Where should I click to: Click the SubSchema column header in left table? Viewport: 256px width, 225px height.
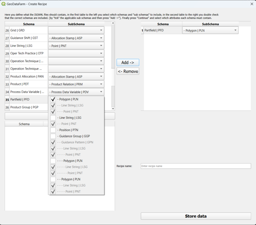click(76, 24)
